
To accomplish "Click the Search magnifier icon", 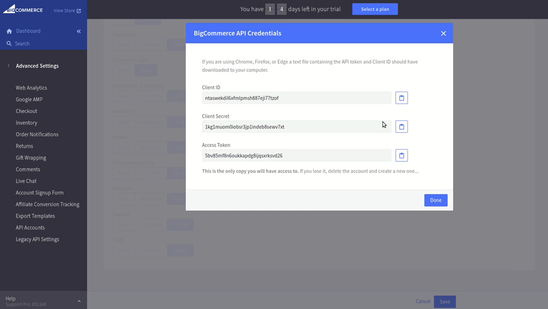I will 9,44.
